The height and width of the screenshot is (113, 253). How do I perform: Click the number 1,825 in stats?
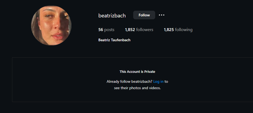[x=169, y=30]
